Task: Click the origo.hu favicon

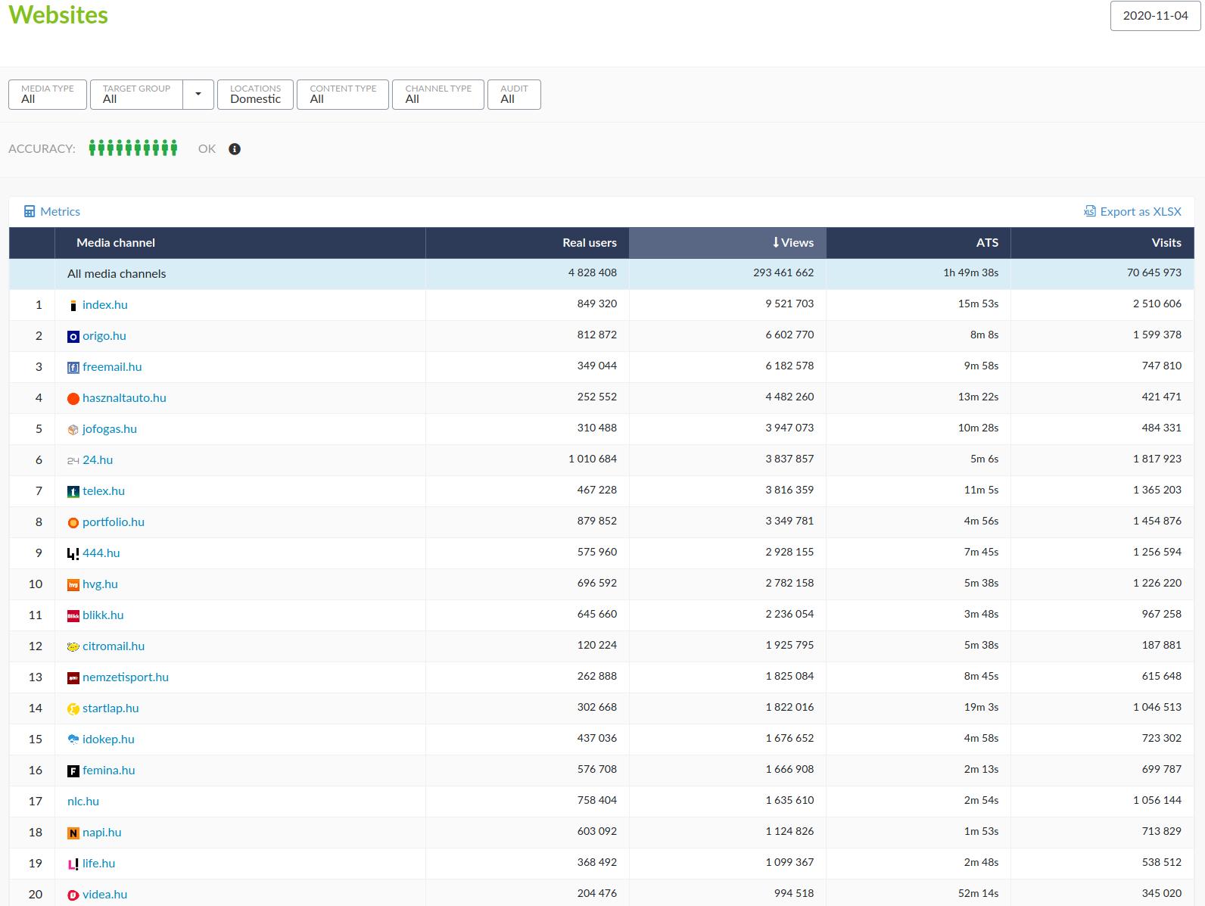Action: pyautogui.click(x=73, y=337)
